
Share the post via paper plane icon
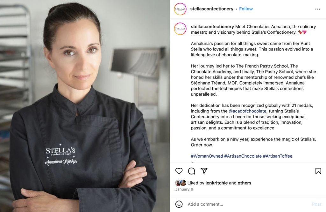click(204, 171)
